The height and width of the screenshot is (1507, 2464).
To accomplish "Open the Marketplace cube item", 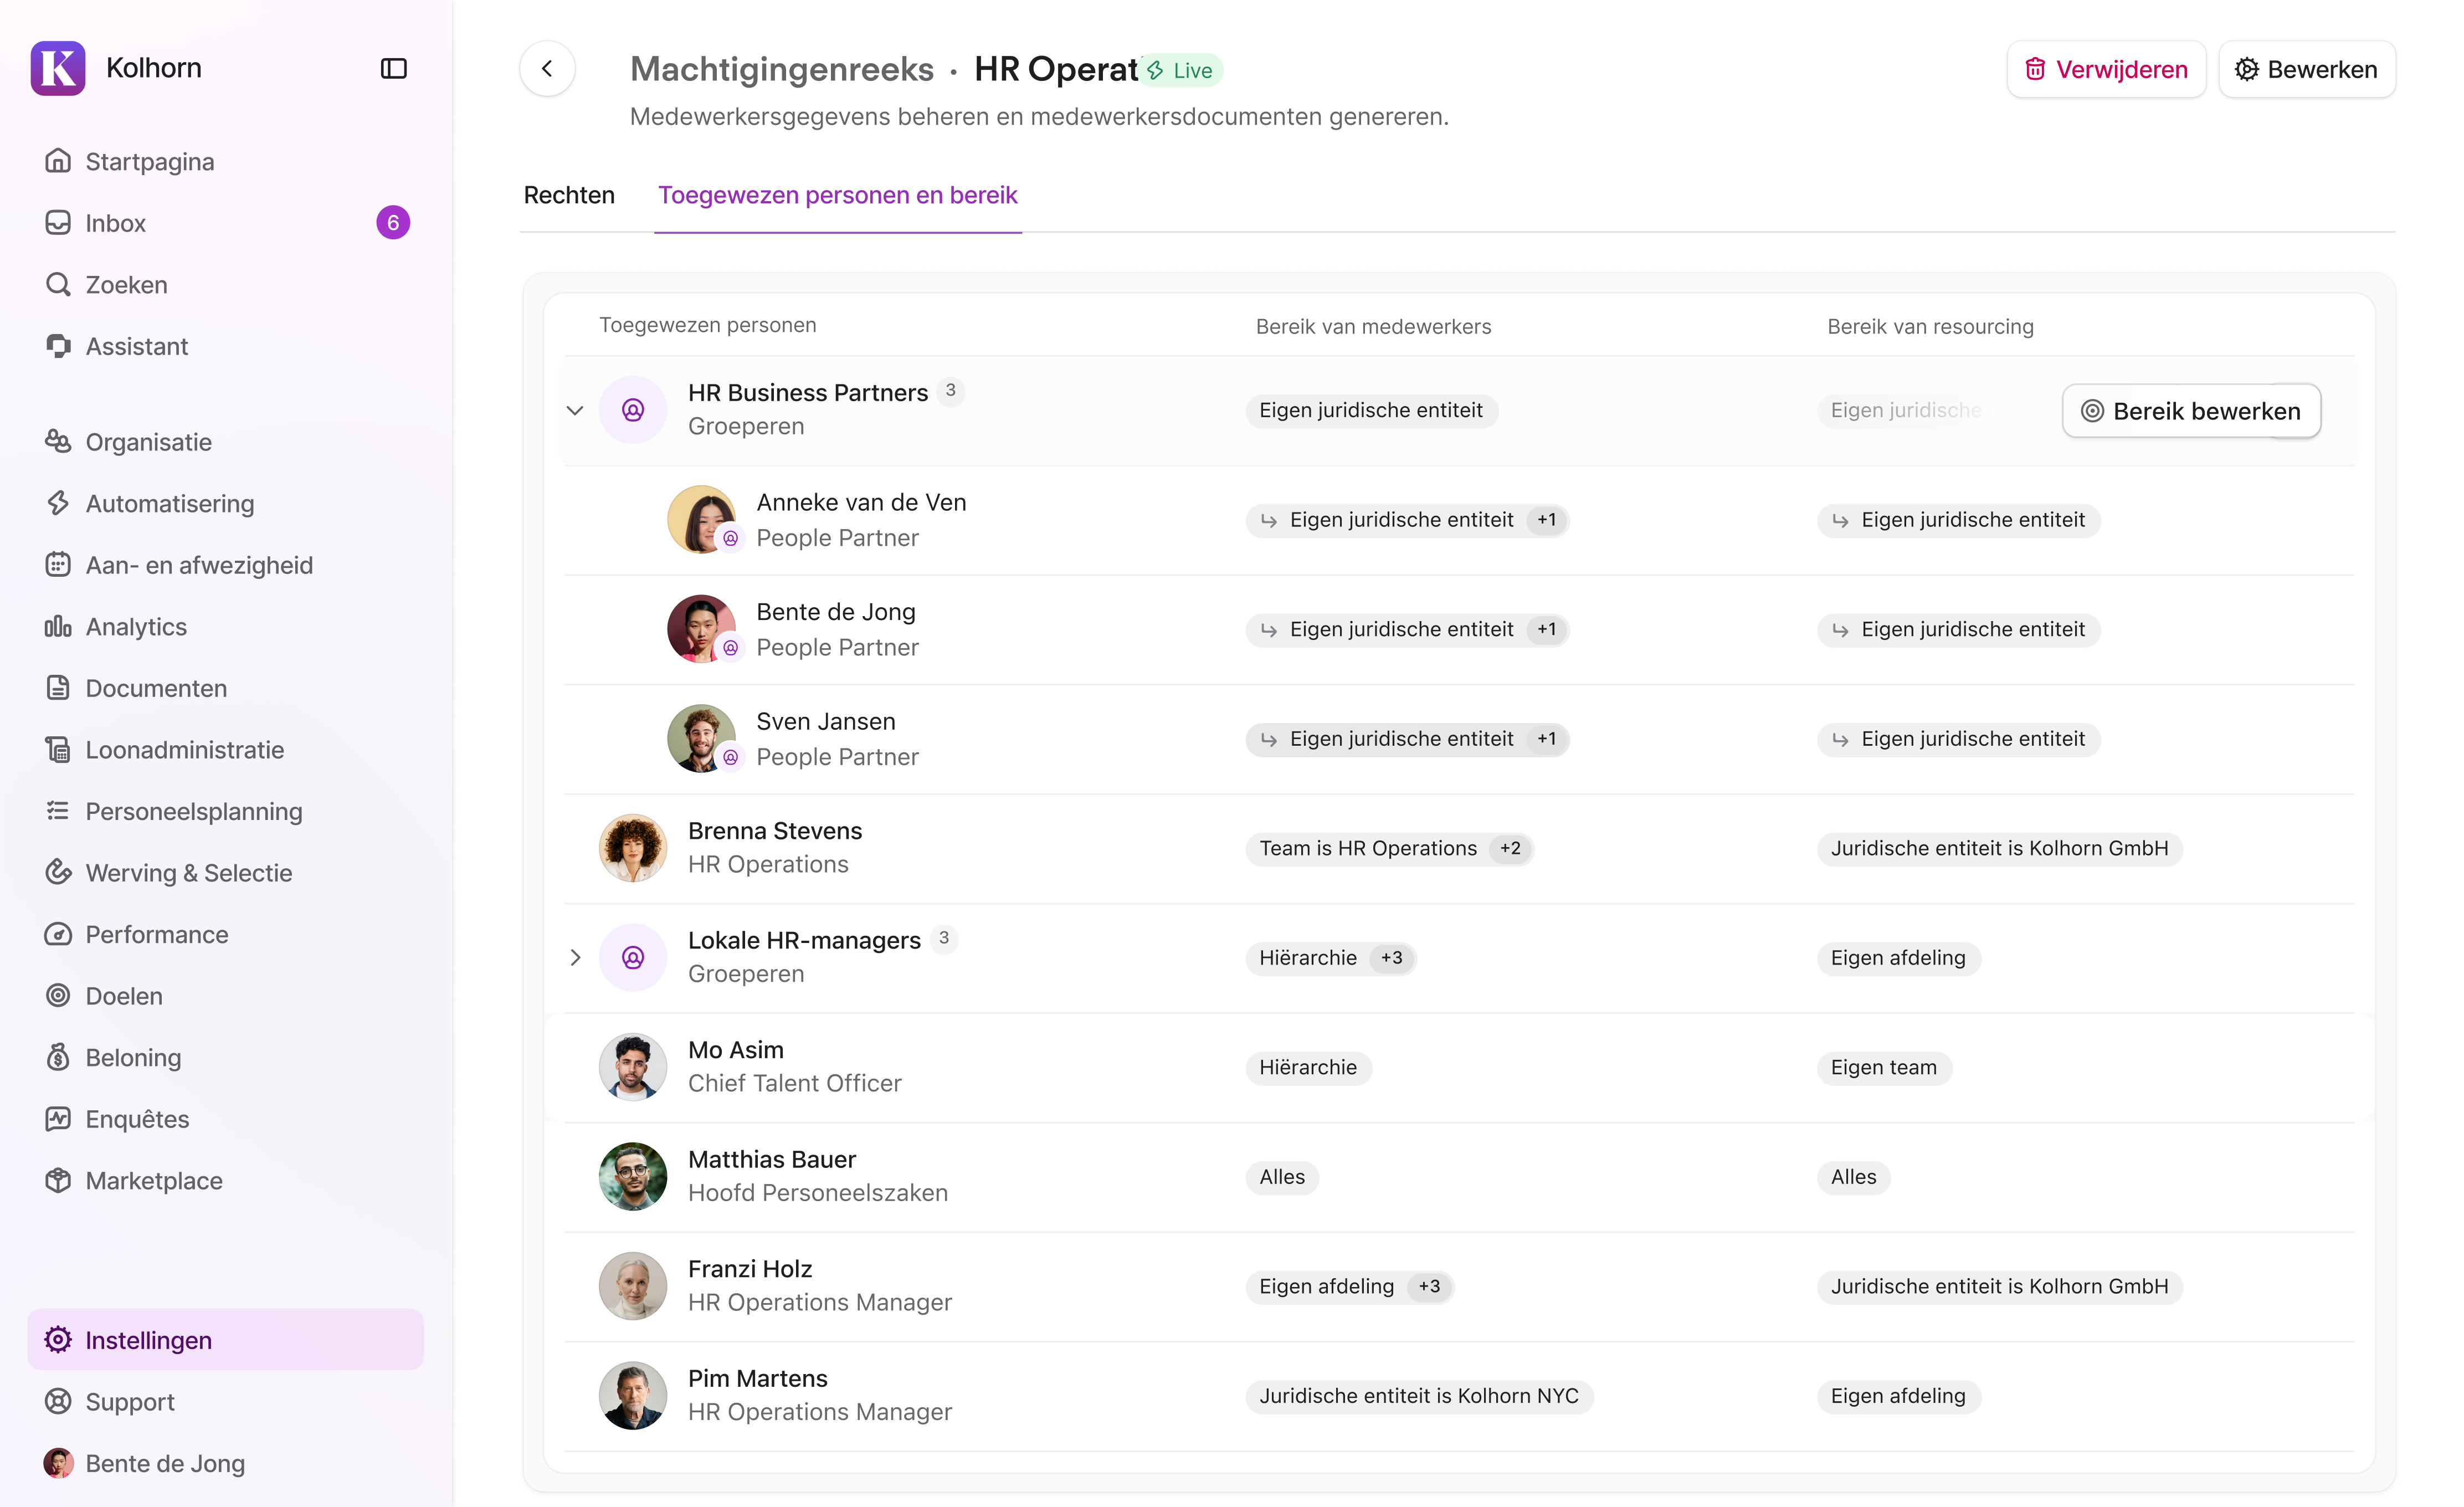I will pos(58,1180).
